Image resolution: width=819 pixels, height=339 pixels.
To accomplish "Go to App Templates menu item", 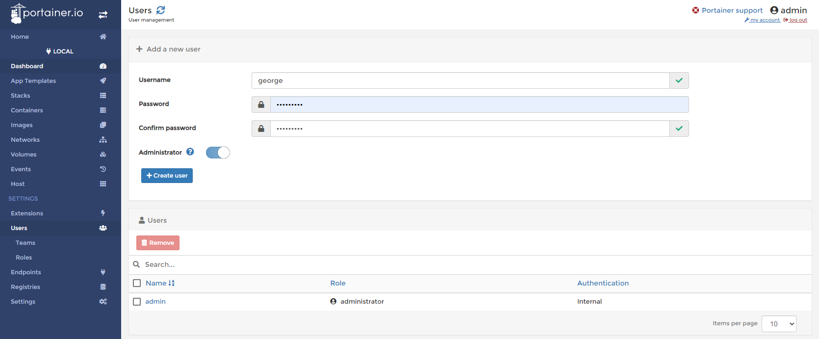I will (60, 81).
